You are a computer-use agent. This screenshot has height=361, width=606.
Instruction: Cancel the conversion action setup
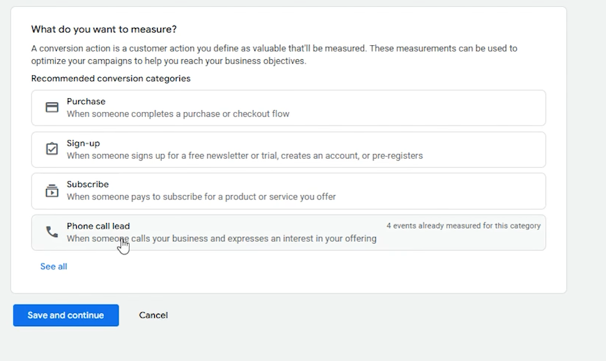(x=153, y=315)
